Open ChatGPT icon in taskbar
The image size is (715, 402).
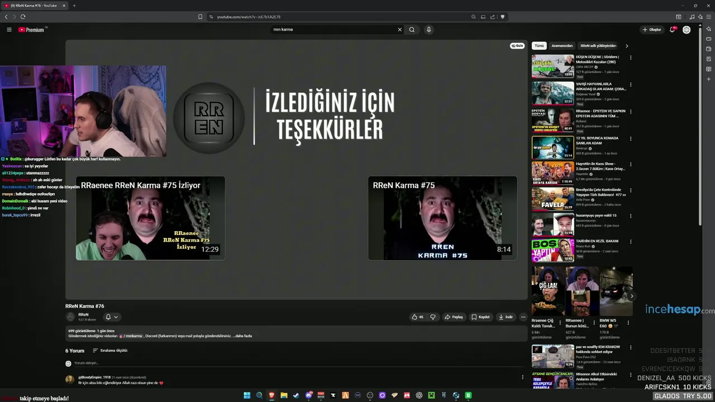pyautogui.click(x=419, y=395)
